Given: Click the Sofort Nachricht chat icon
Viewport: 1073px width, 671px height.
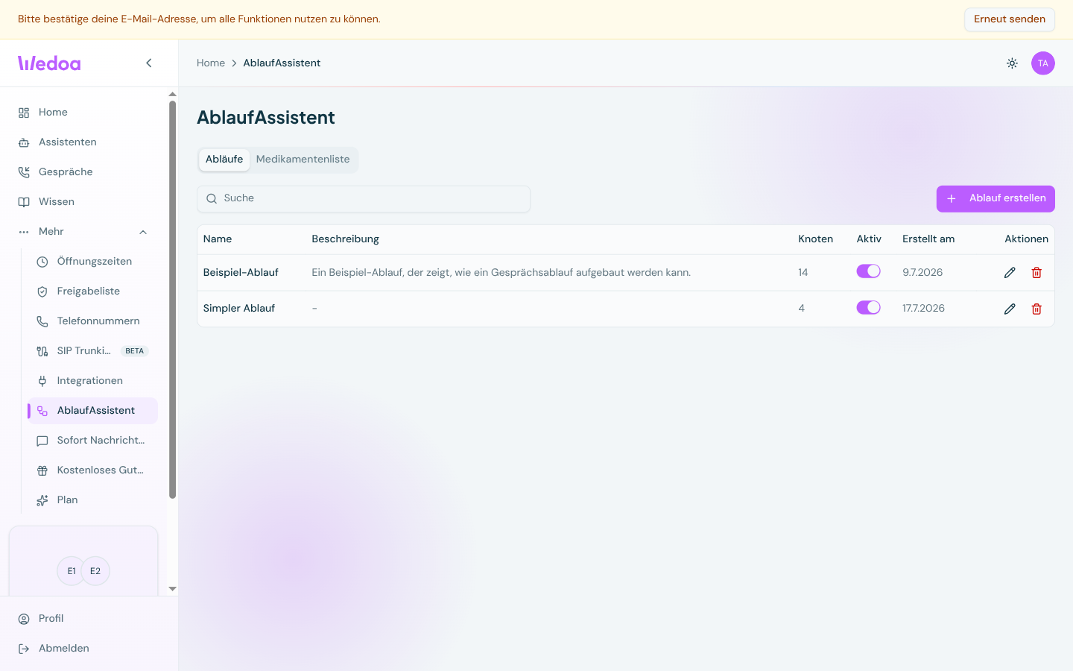Looking at the screenshot, I should pos(42,441).
